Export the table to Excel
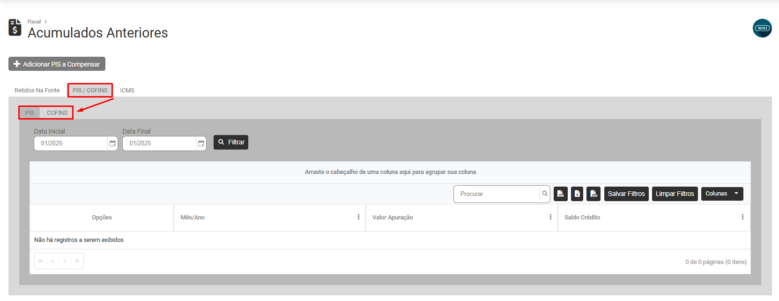The image size is (779, 301). pos(577,194)
